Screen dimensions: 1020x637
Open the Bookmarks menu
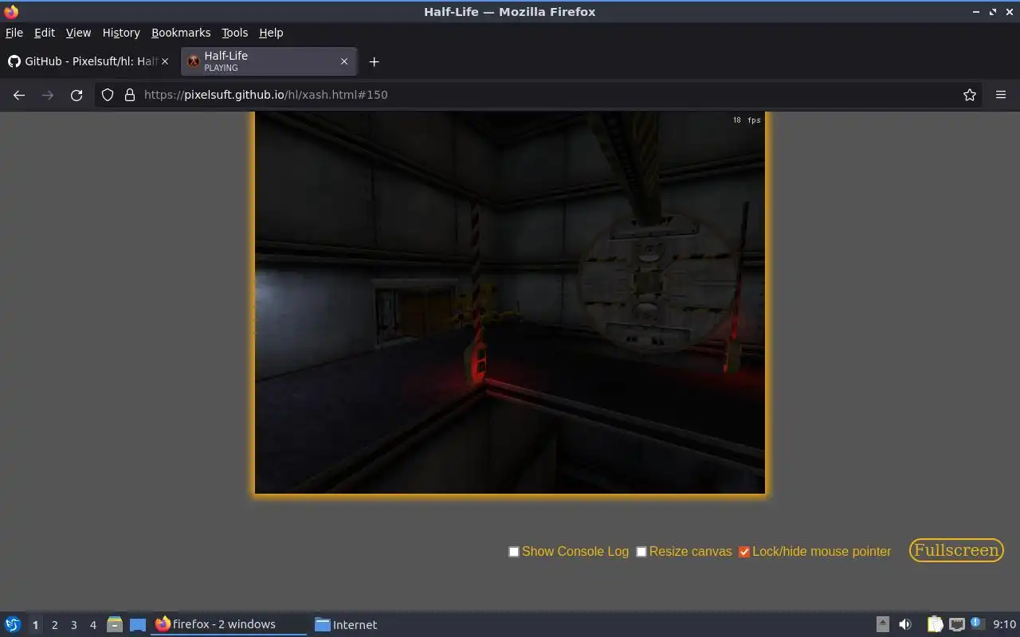coord(181,33)
